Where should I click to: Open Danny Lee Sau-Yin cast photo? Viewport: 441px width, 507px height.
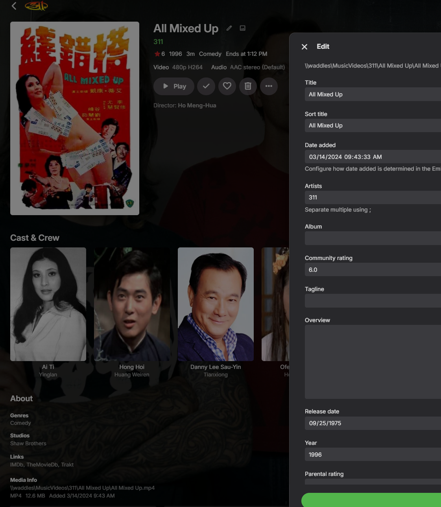tap(216, 304)
